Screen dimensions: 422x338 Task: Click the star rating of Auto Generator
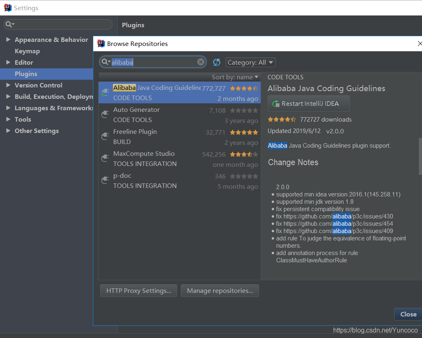[x=244, y=110]
